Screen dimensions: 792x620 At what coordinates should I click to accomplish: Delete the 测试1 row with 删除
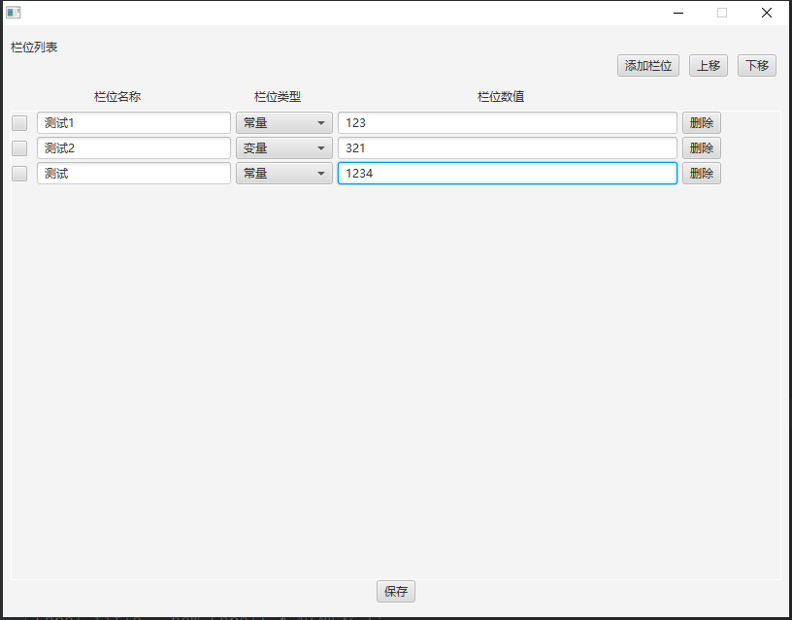point(701,123)
